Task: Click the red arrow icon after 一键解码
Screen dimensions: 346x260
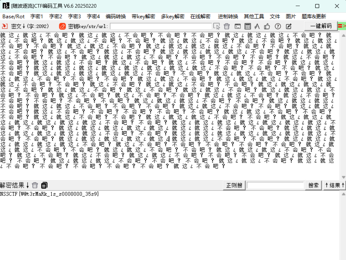Action: coord(342,26)
